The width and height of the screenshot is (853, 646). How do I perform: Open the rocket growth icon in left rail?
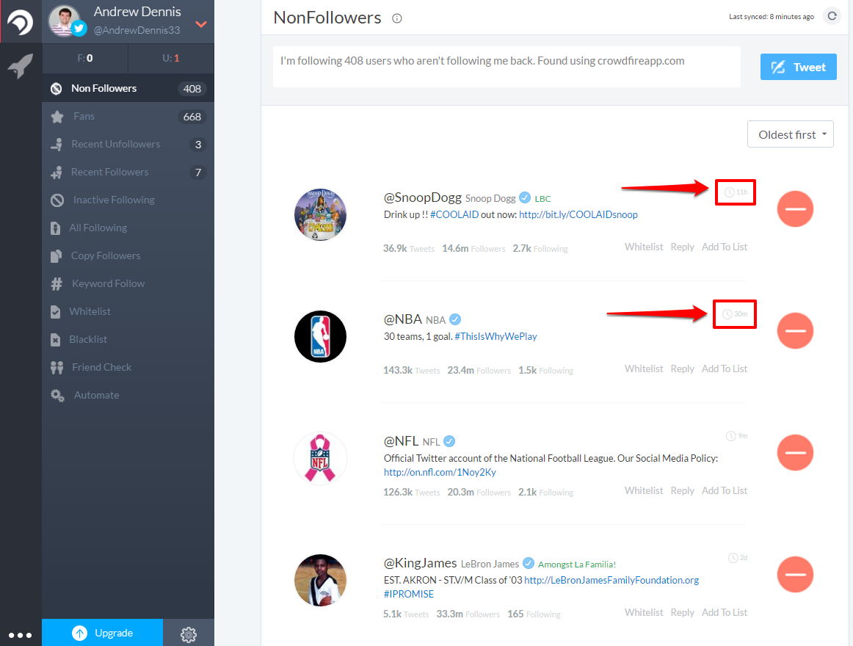tap(21, 66)
